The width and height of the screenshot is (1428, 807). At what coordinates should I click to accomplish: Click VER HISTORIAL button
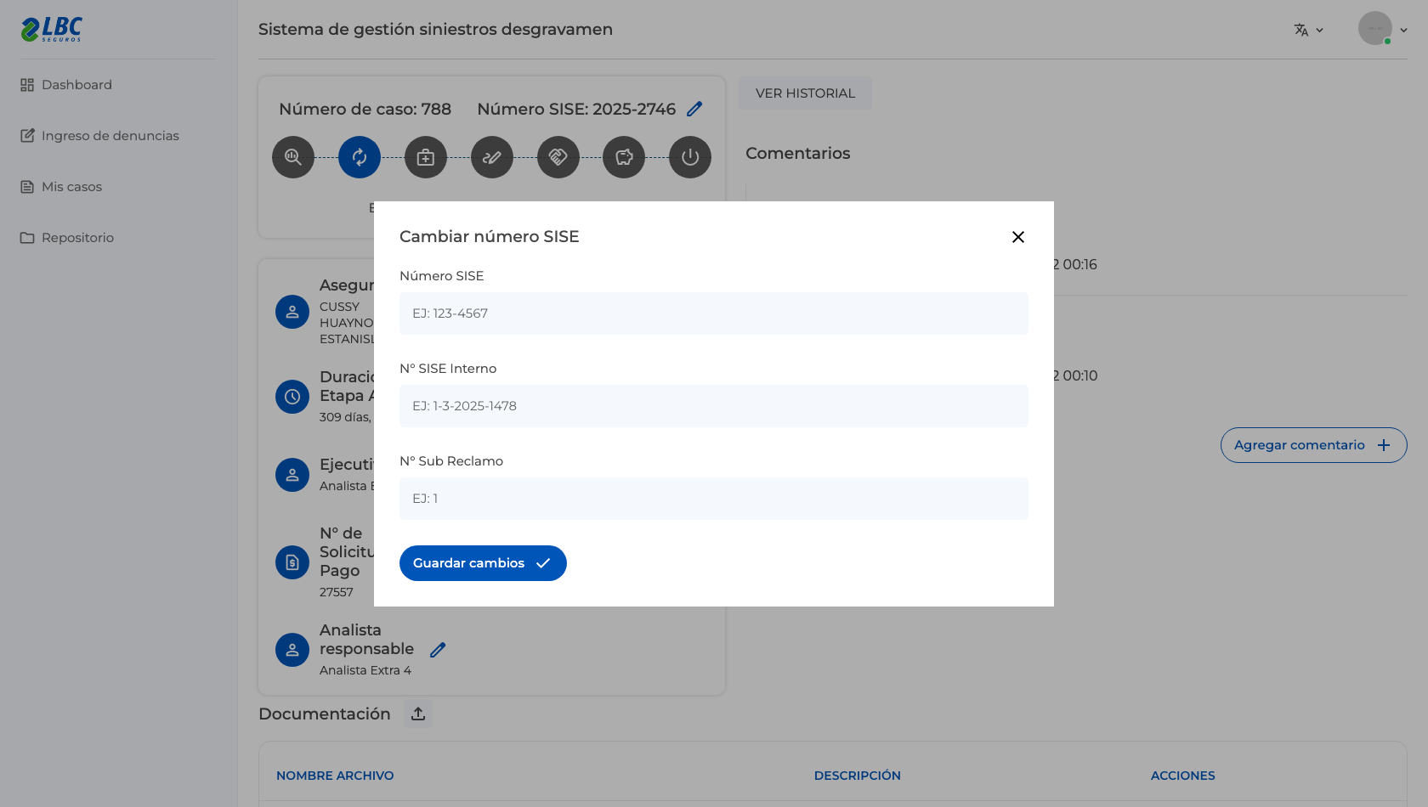(805, 93)
